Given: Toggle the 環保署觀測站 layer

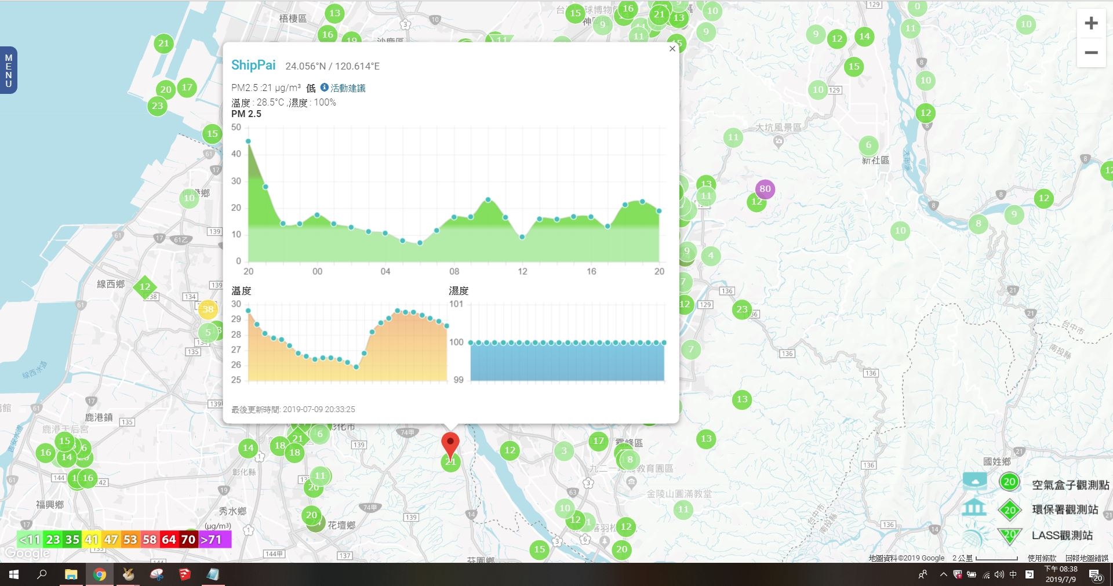Looking at the screenshot, I should (x=1065, y=509).
